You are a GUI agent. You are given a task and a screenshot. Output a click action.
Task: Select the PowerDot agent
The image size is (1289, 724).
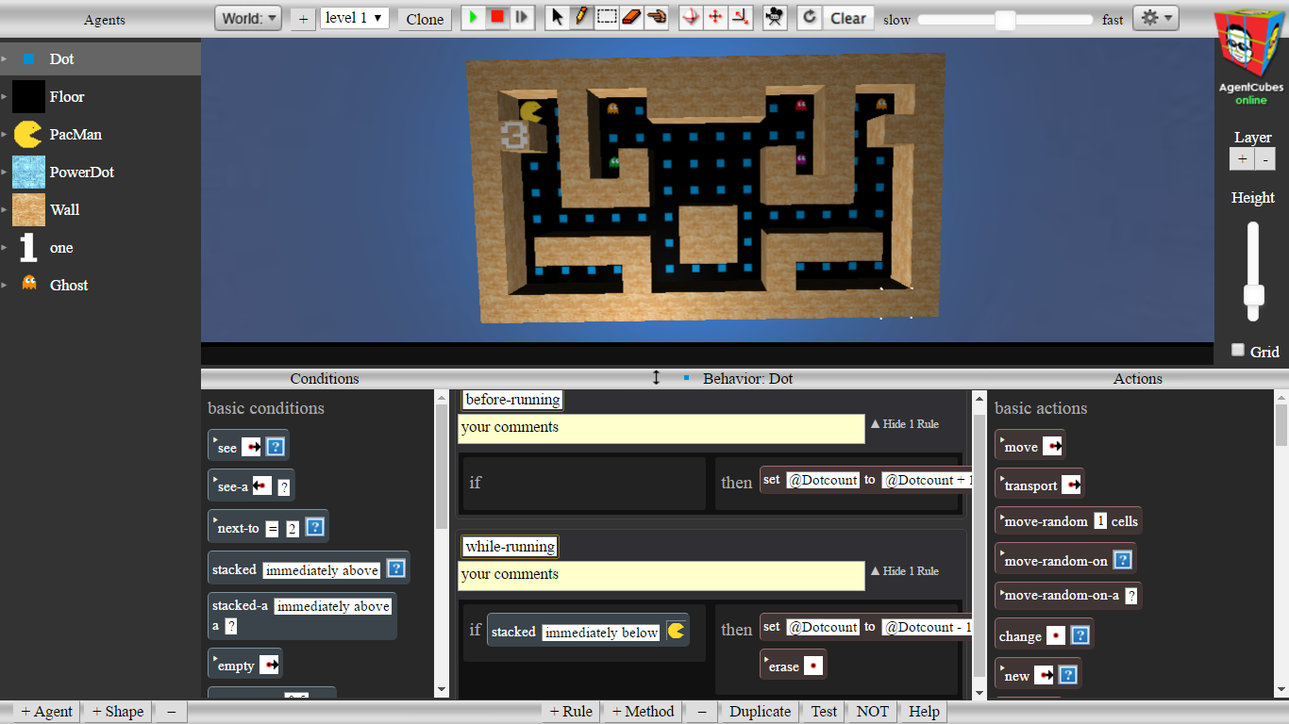100,172
